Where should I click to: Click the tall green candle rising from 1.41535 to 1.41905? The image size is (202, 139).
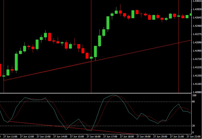point(16,62)
